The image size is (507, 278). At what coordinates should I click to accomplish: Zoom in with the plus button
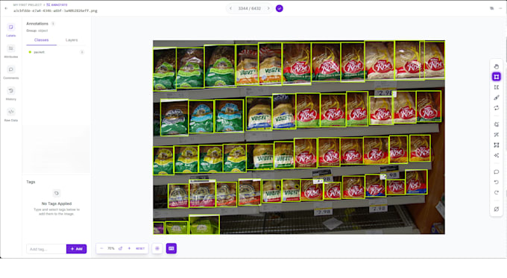[129, 248]
